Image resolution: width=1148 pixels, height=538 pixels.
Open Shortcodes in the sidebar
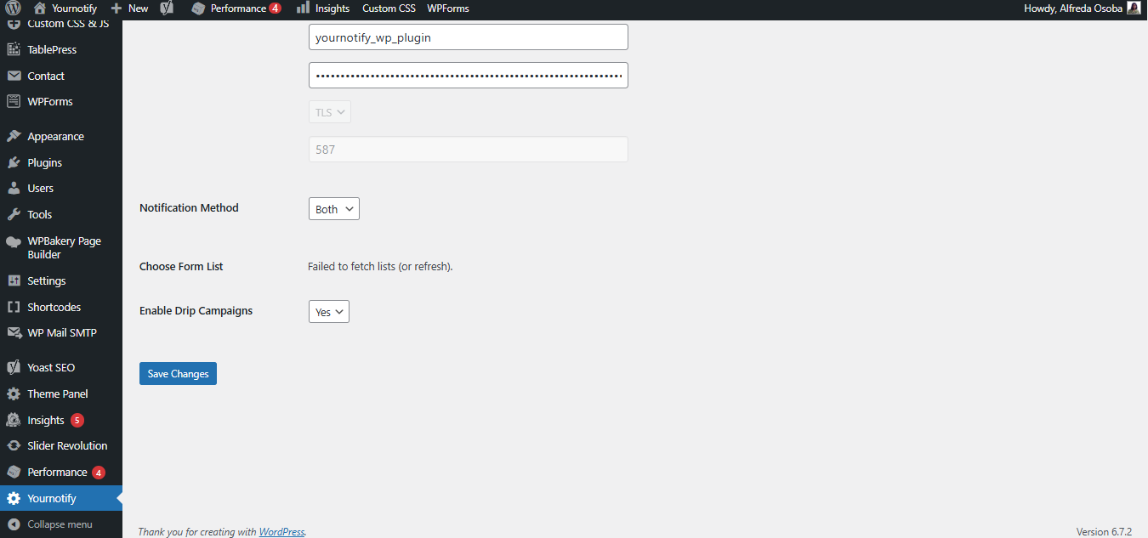[54, 307]
